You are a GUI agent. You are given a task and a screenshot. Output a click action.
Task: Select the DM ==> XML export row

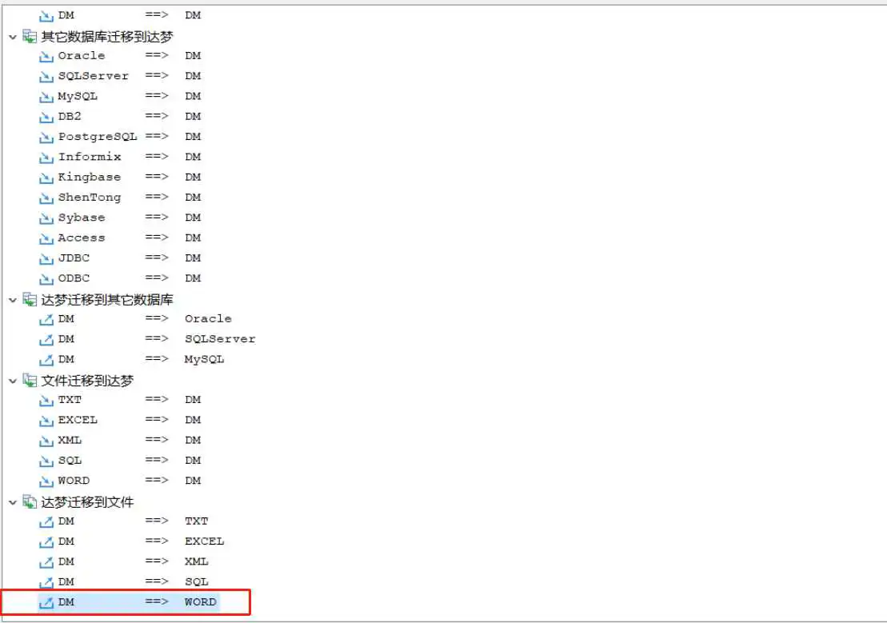point(124,562)
